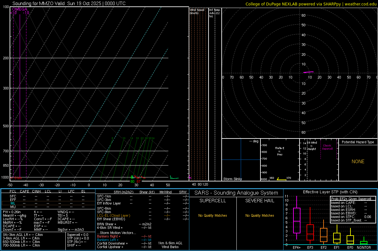Click the green NONTOR box plot

(x=364, y=242)
